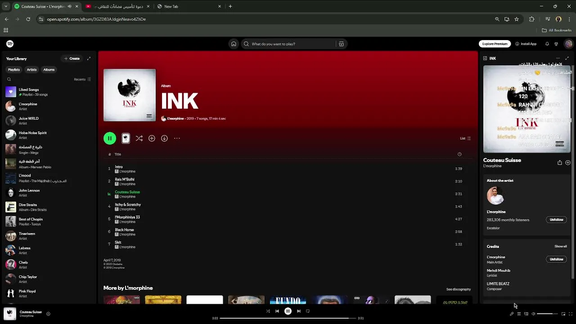Image resolution: width=576 pixels, height=324 pixels.
Task: Unfollow L'morphine in About the artist
Action: 556,220
